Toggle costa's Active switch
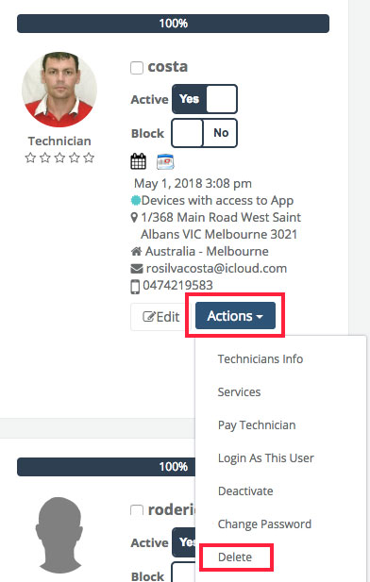 204,99
